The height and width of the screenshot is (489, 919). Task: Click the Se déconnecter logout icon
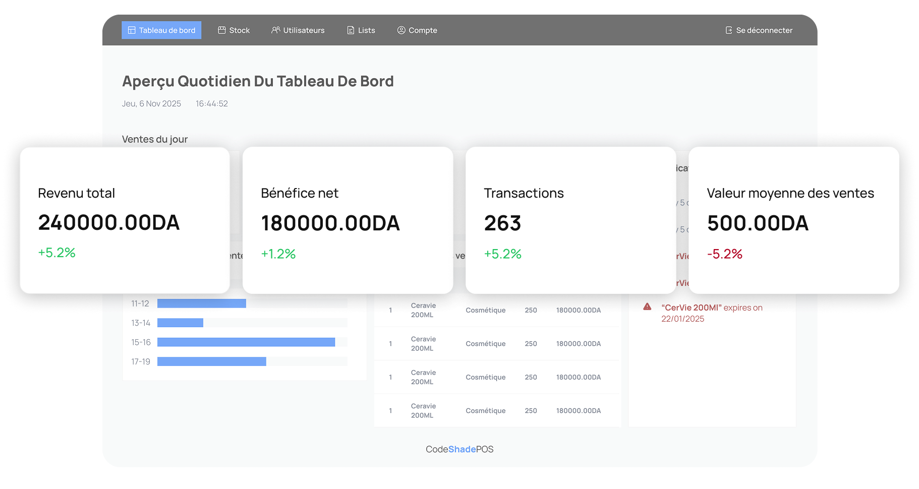(729, 30)
